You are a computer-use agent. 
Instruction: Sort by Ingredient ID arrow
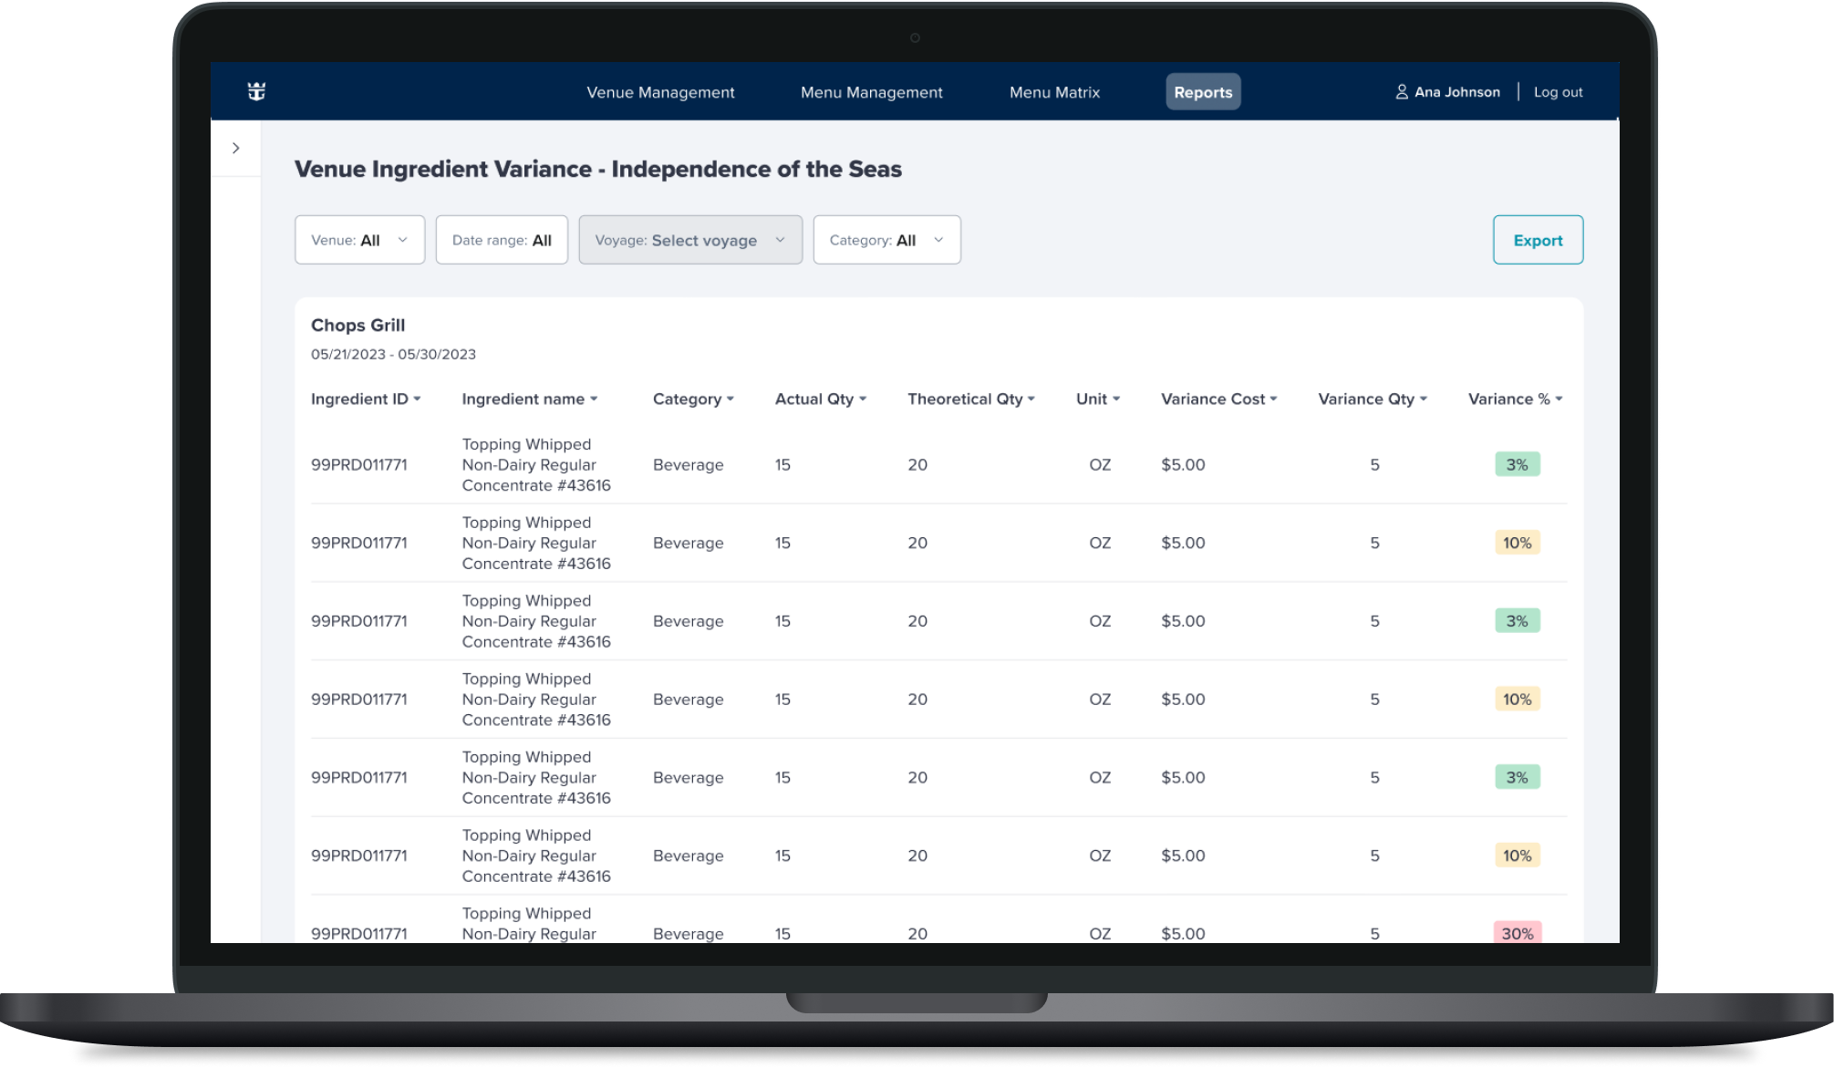tap(417, 399)
